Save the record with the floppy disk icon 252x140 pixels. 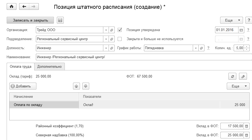click(x=60, y=20)
